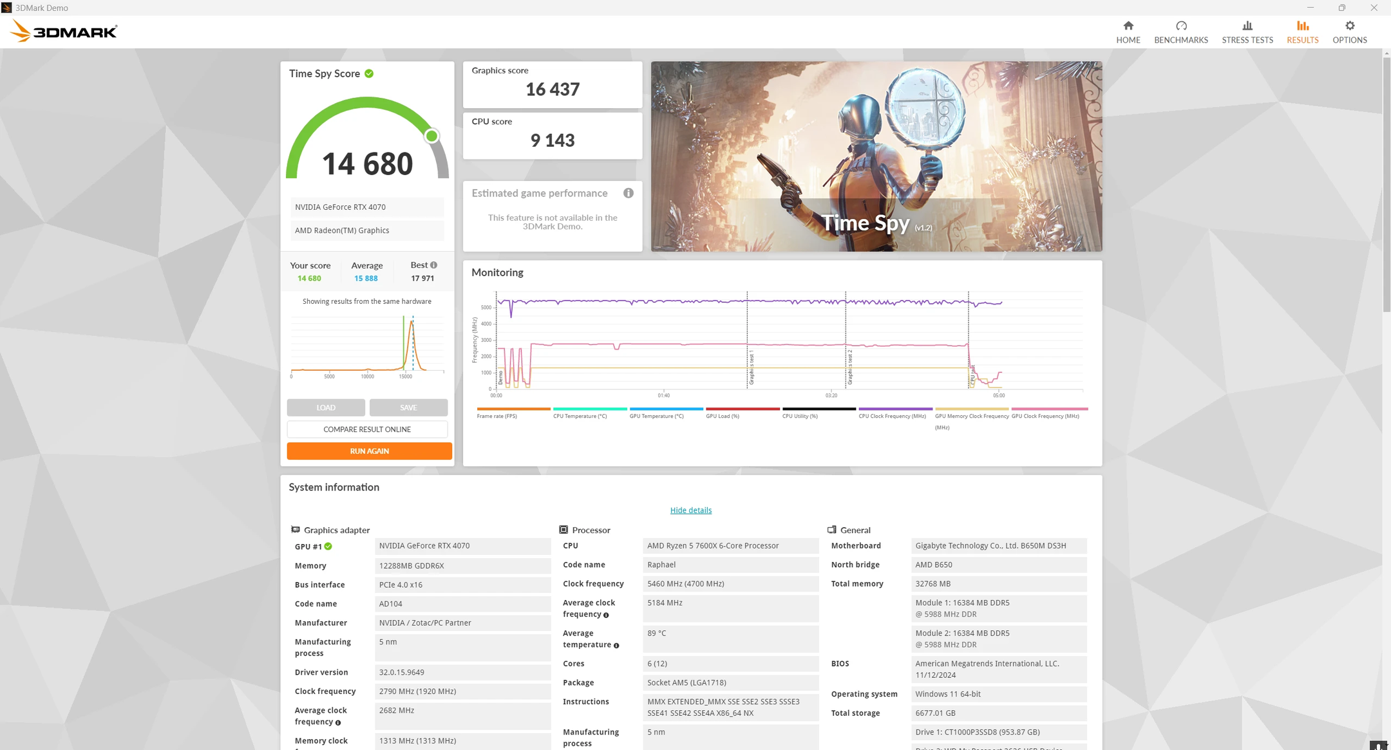Click Code name value Raphael
This screenshot has width=1391, height=750.
coord(731,565)
